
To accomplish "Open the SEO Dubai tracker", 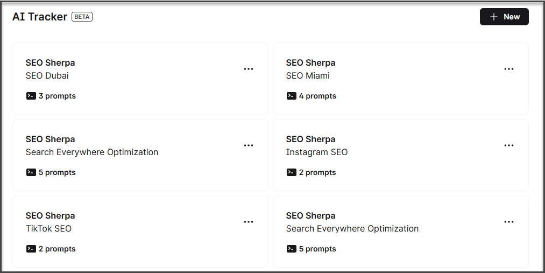I will tap(47, 76).
